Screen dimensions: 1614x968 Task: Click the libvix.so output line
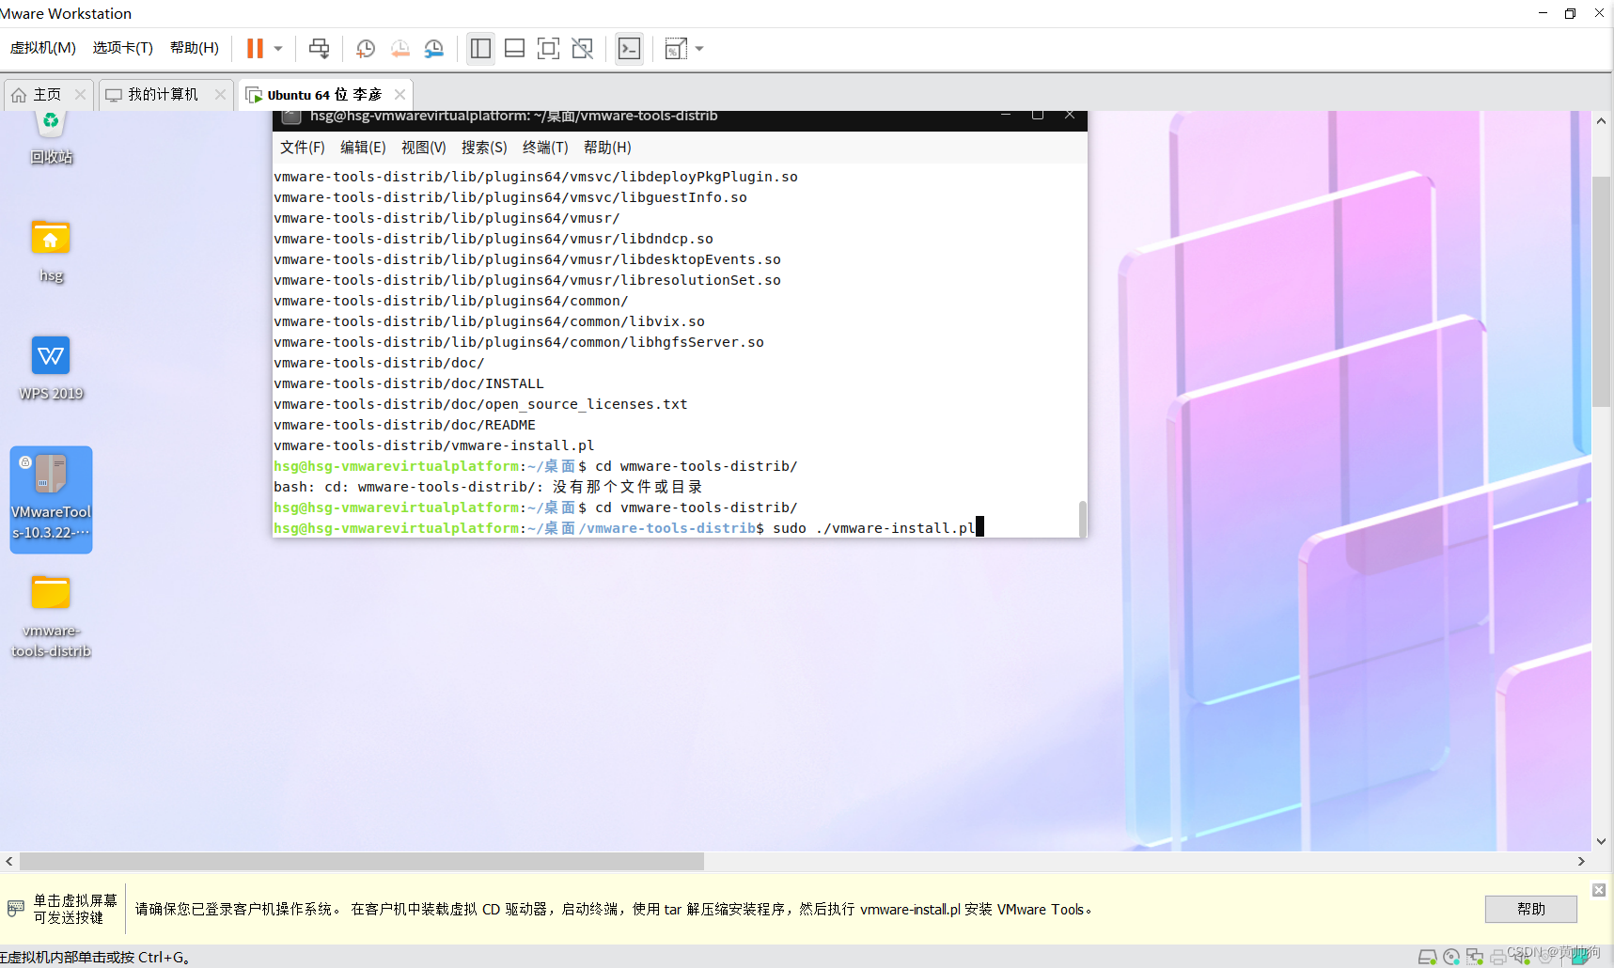tap(489, 321)
